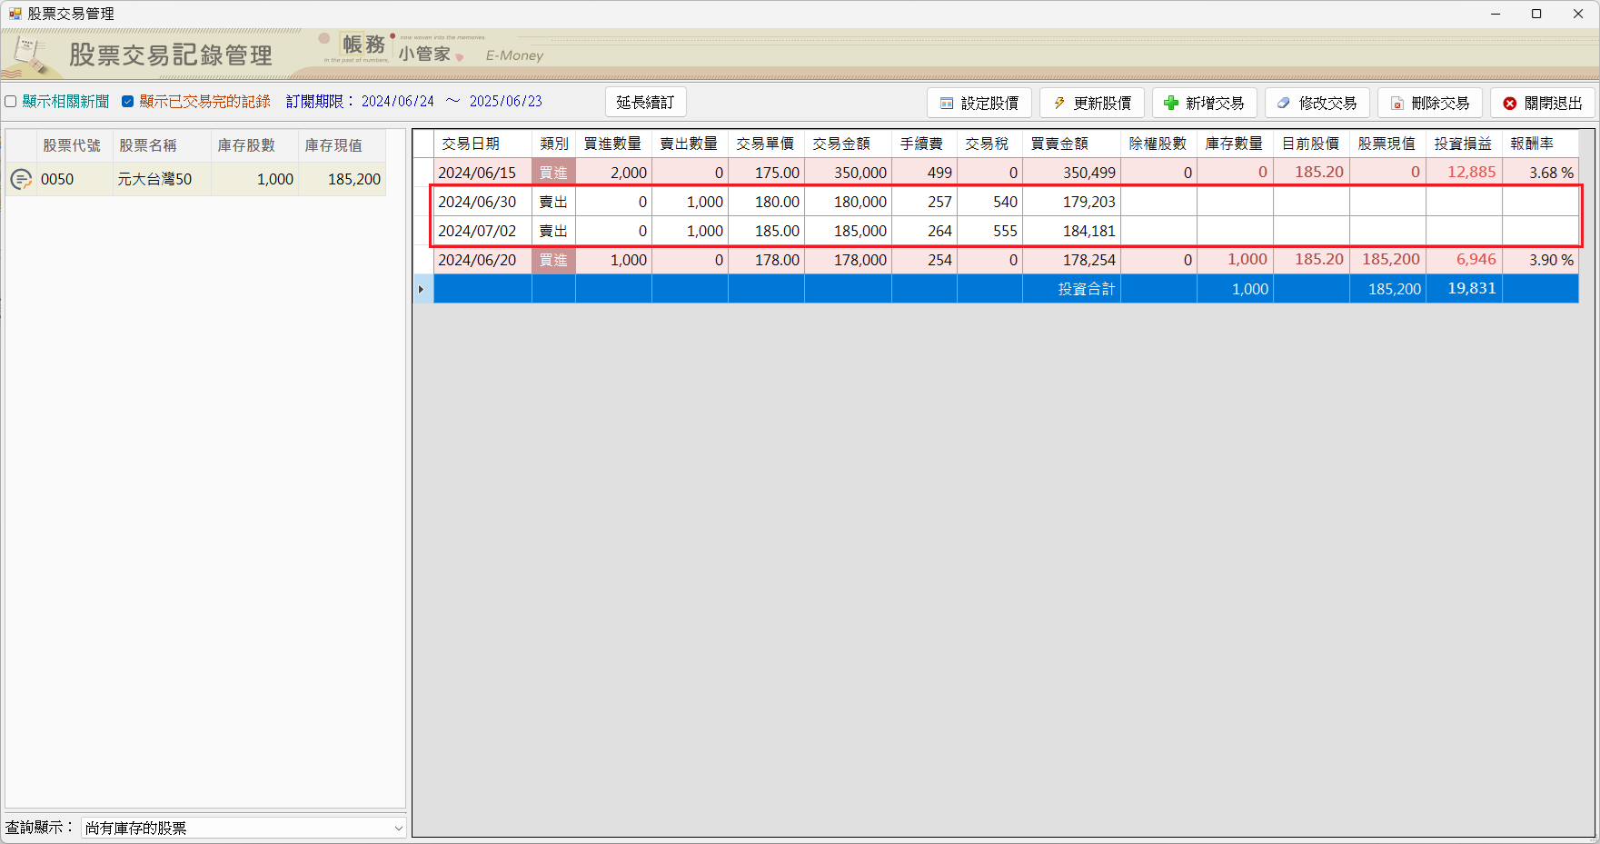
Task: Click 刪除交易 to delete the trade
Action: click(x=1429, y=103)
